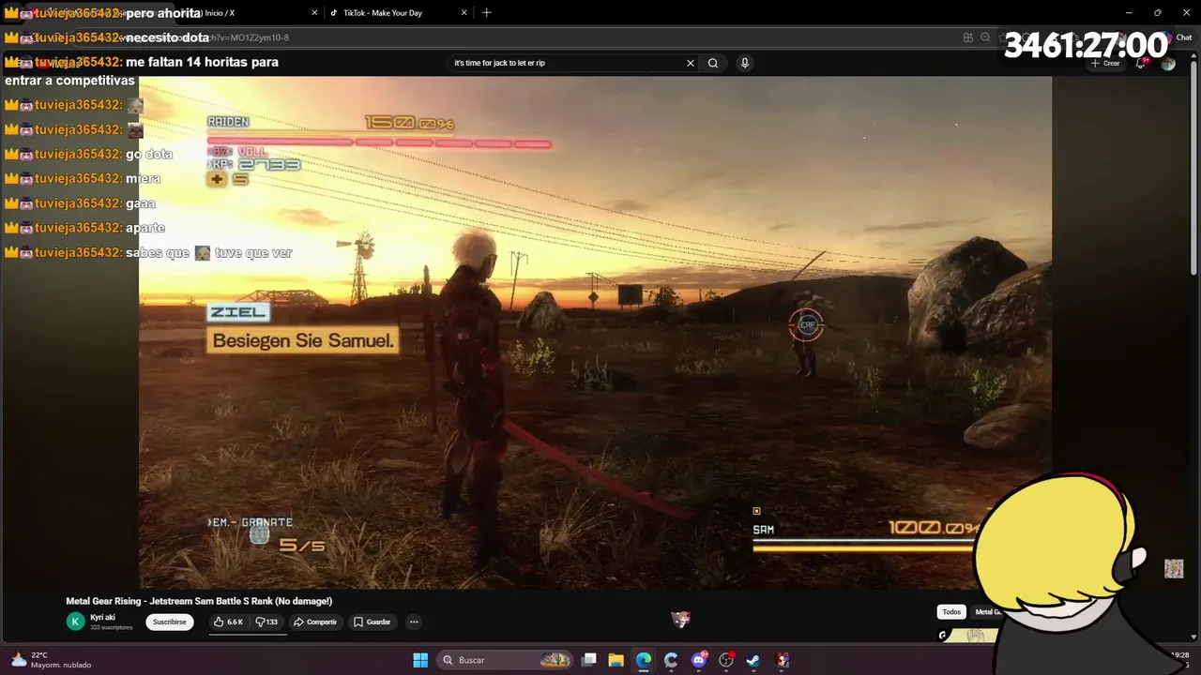1201x675 pixels.
Task: Open the Windows Start menu
Action: [x=420, y=660]
